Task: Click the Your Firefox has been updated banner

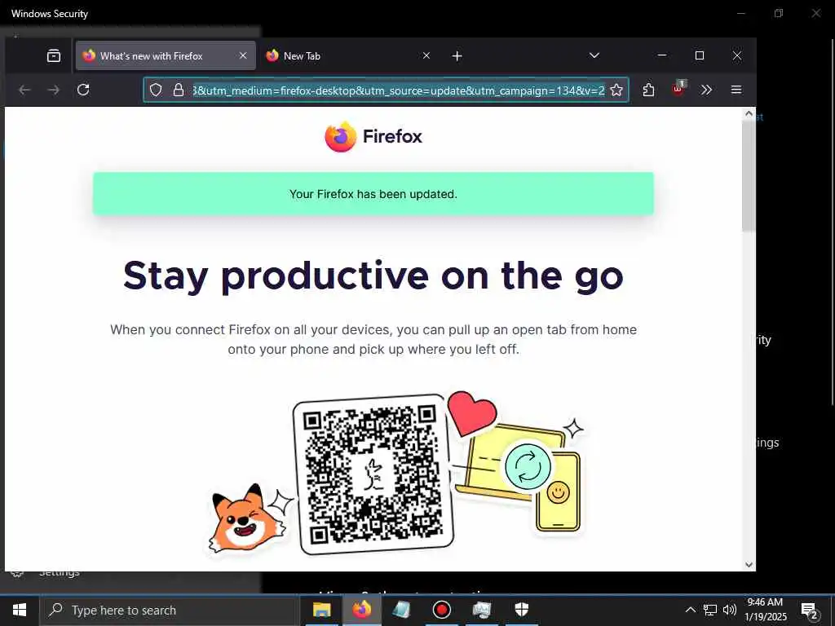Action: 373,194
